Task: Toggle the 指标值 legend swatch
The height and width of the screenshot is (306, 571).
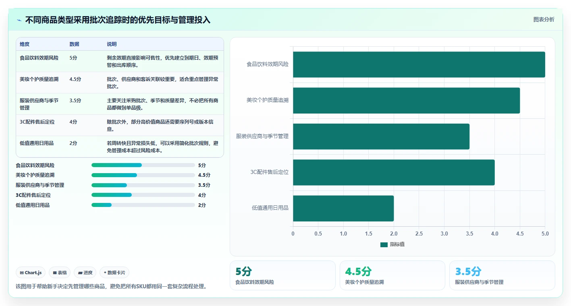Action: pos(384,244)
